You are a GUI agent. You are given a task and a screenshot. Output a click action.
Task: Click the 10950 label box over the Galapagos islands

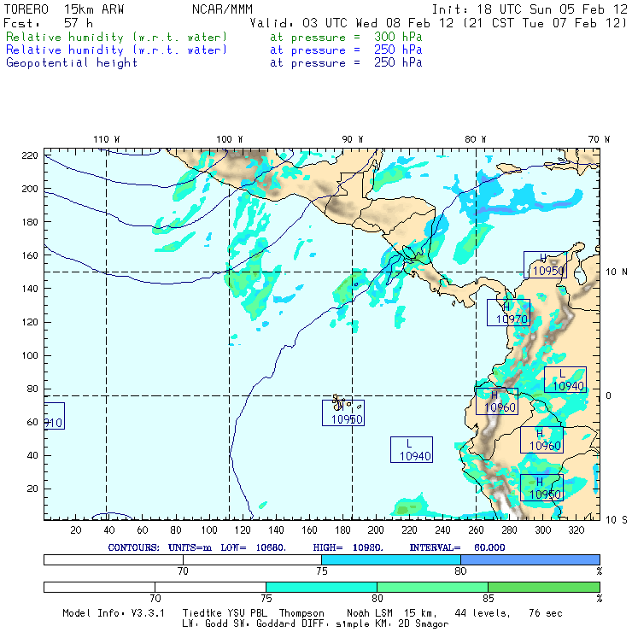click(x=343, y=413)
